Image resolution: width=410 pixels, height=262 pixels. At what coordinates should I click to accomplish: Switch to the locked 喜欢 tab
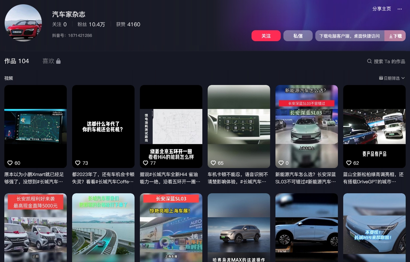coord(51,61)
